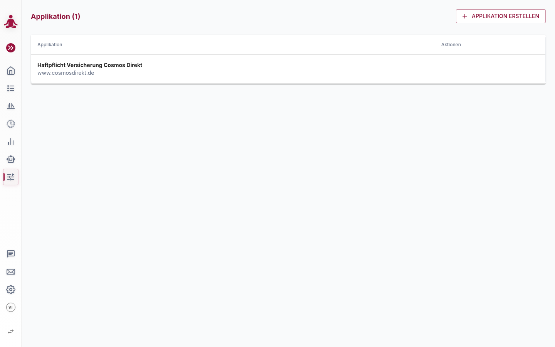This screenshot has height=347, width=555.
Task: Click the Applikation Erstellen button
Action: 501,16
